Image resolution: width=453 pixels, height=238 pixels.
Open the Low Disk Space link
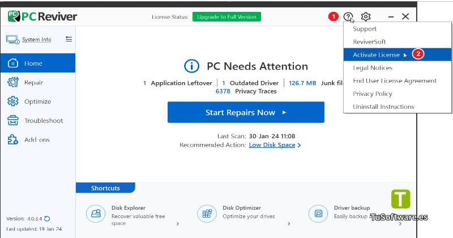click(272, 145)
